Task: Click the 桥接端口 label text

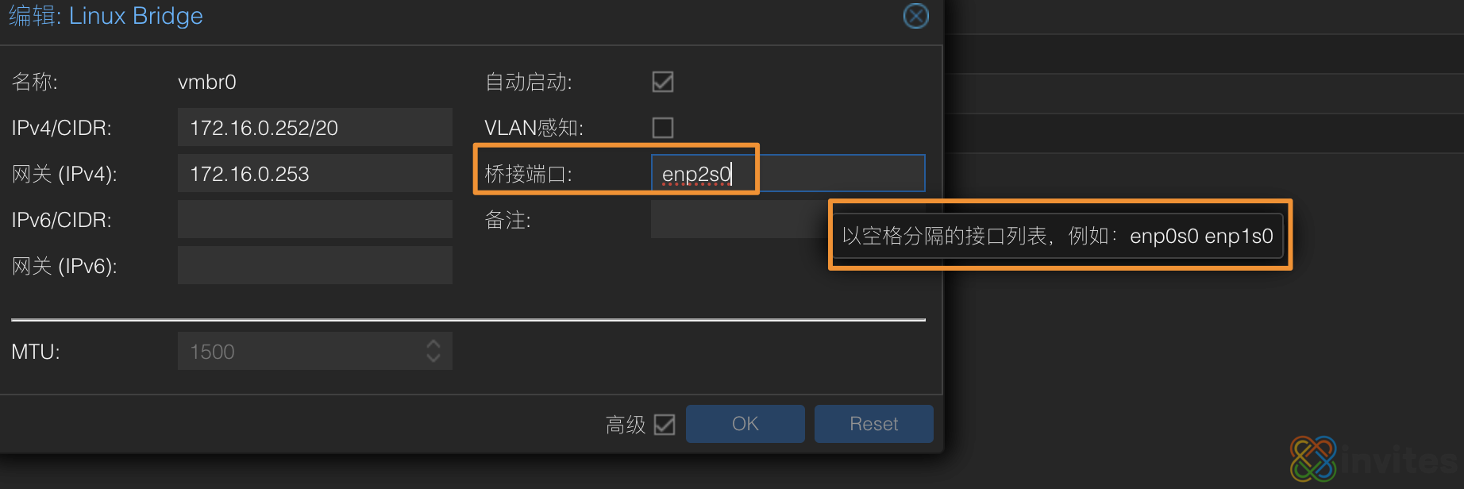Action: tap(529, 174)
